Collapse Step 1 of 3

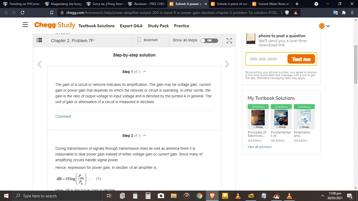click(x=144, y=71)
